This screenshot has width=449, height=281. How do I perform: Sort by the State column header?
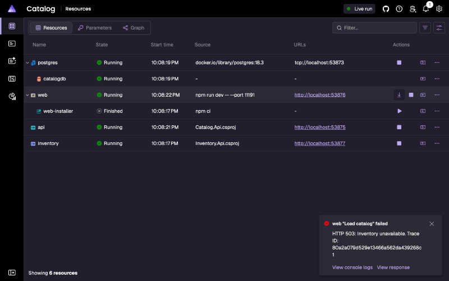102,45
